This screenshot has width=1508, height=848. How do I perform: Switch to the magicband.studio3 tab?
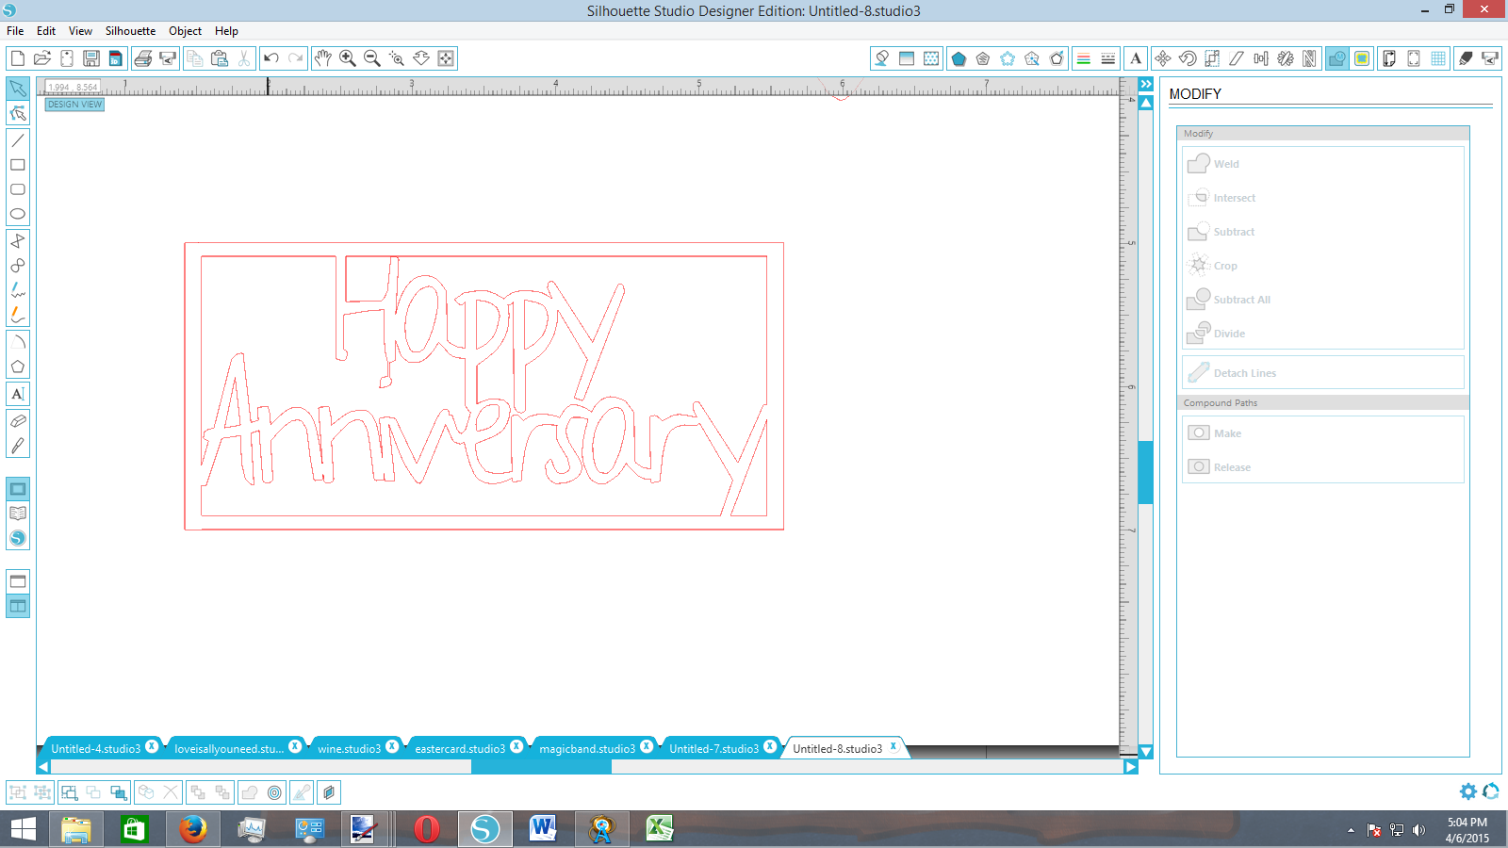coord(587,749)
